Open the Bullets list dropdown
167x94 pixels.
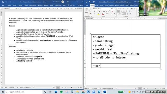(x=121, y=9)
